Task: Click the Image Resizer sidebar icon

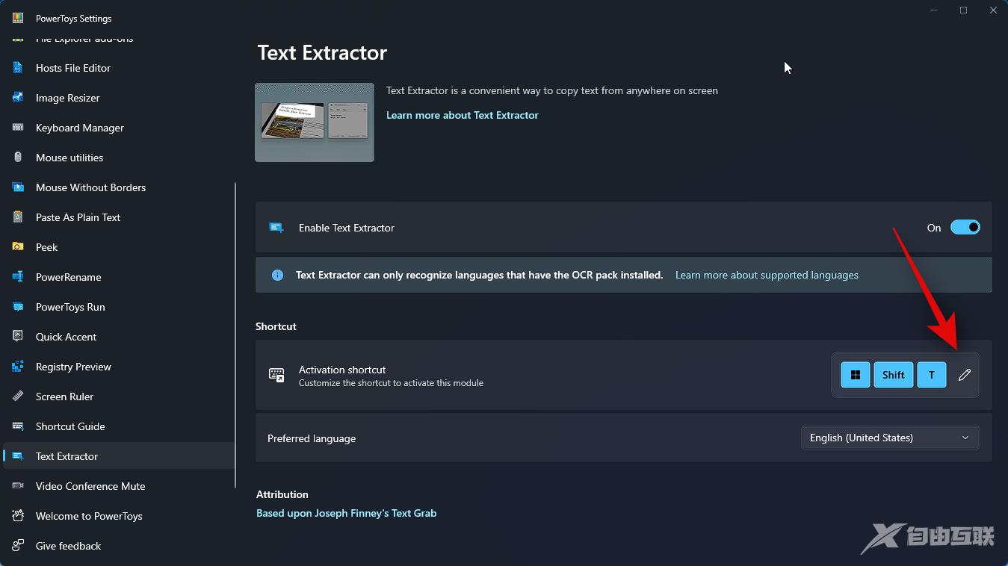Action: point(18,98)
